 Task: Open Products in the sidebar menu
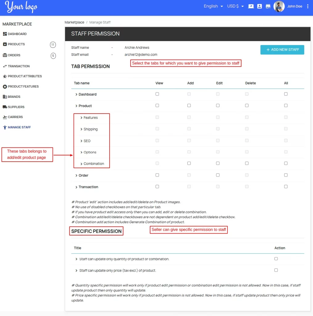tap(16, 44)
